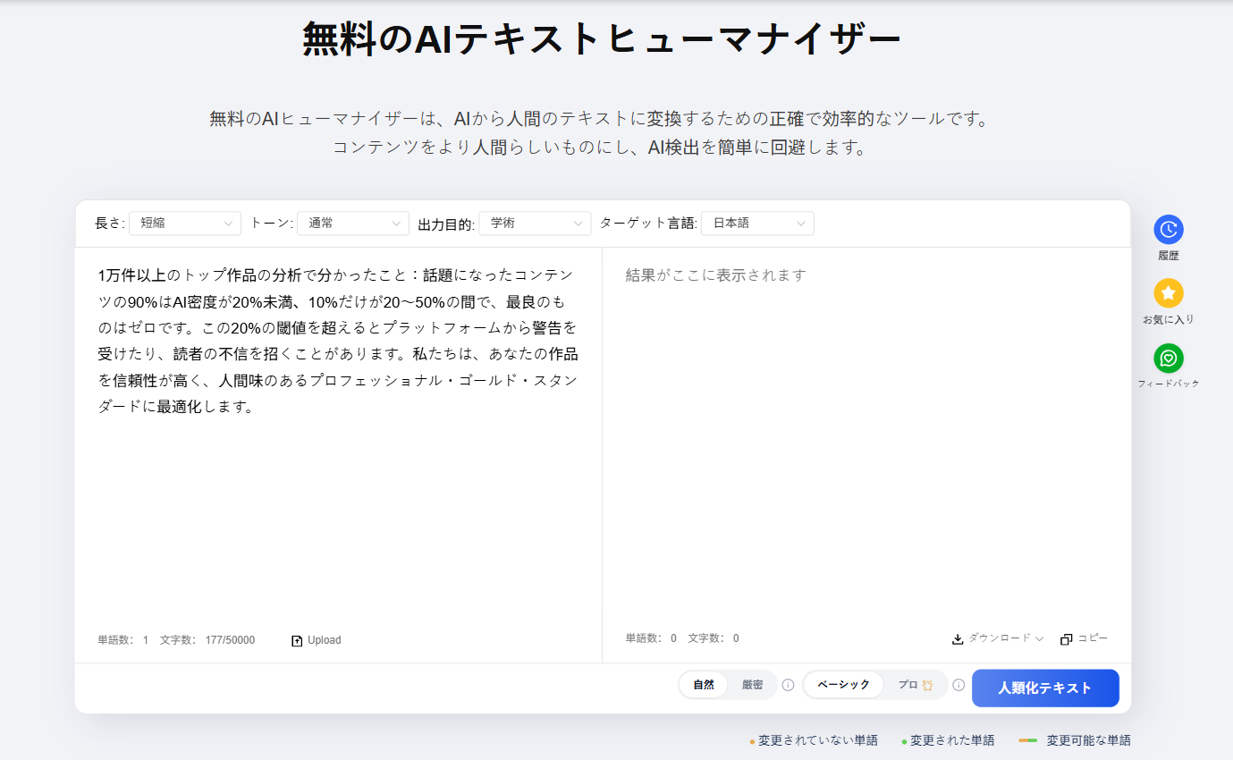Screen dimensions: 1233x760
Task: Click the お気に入り star icon
Action: [x=1168, y=293]
